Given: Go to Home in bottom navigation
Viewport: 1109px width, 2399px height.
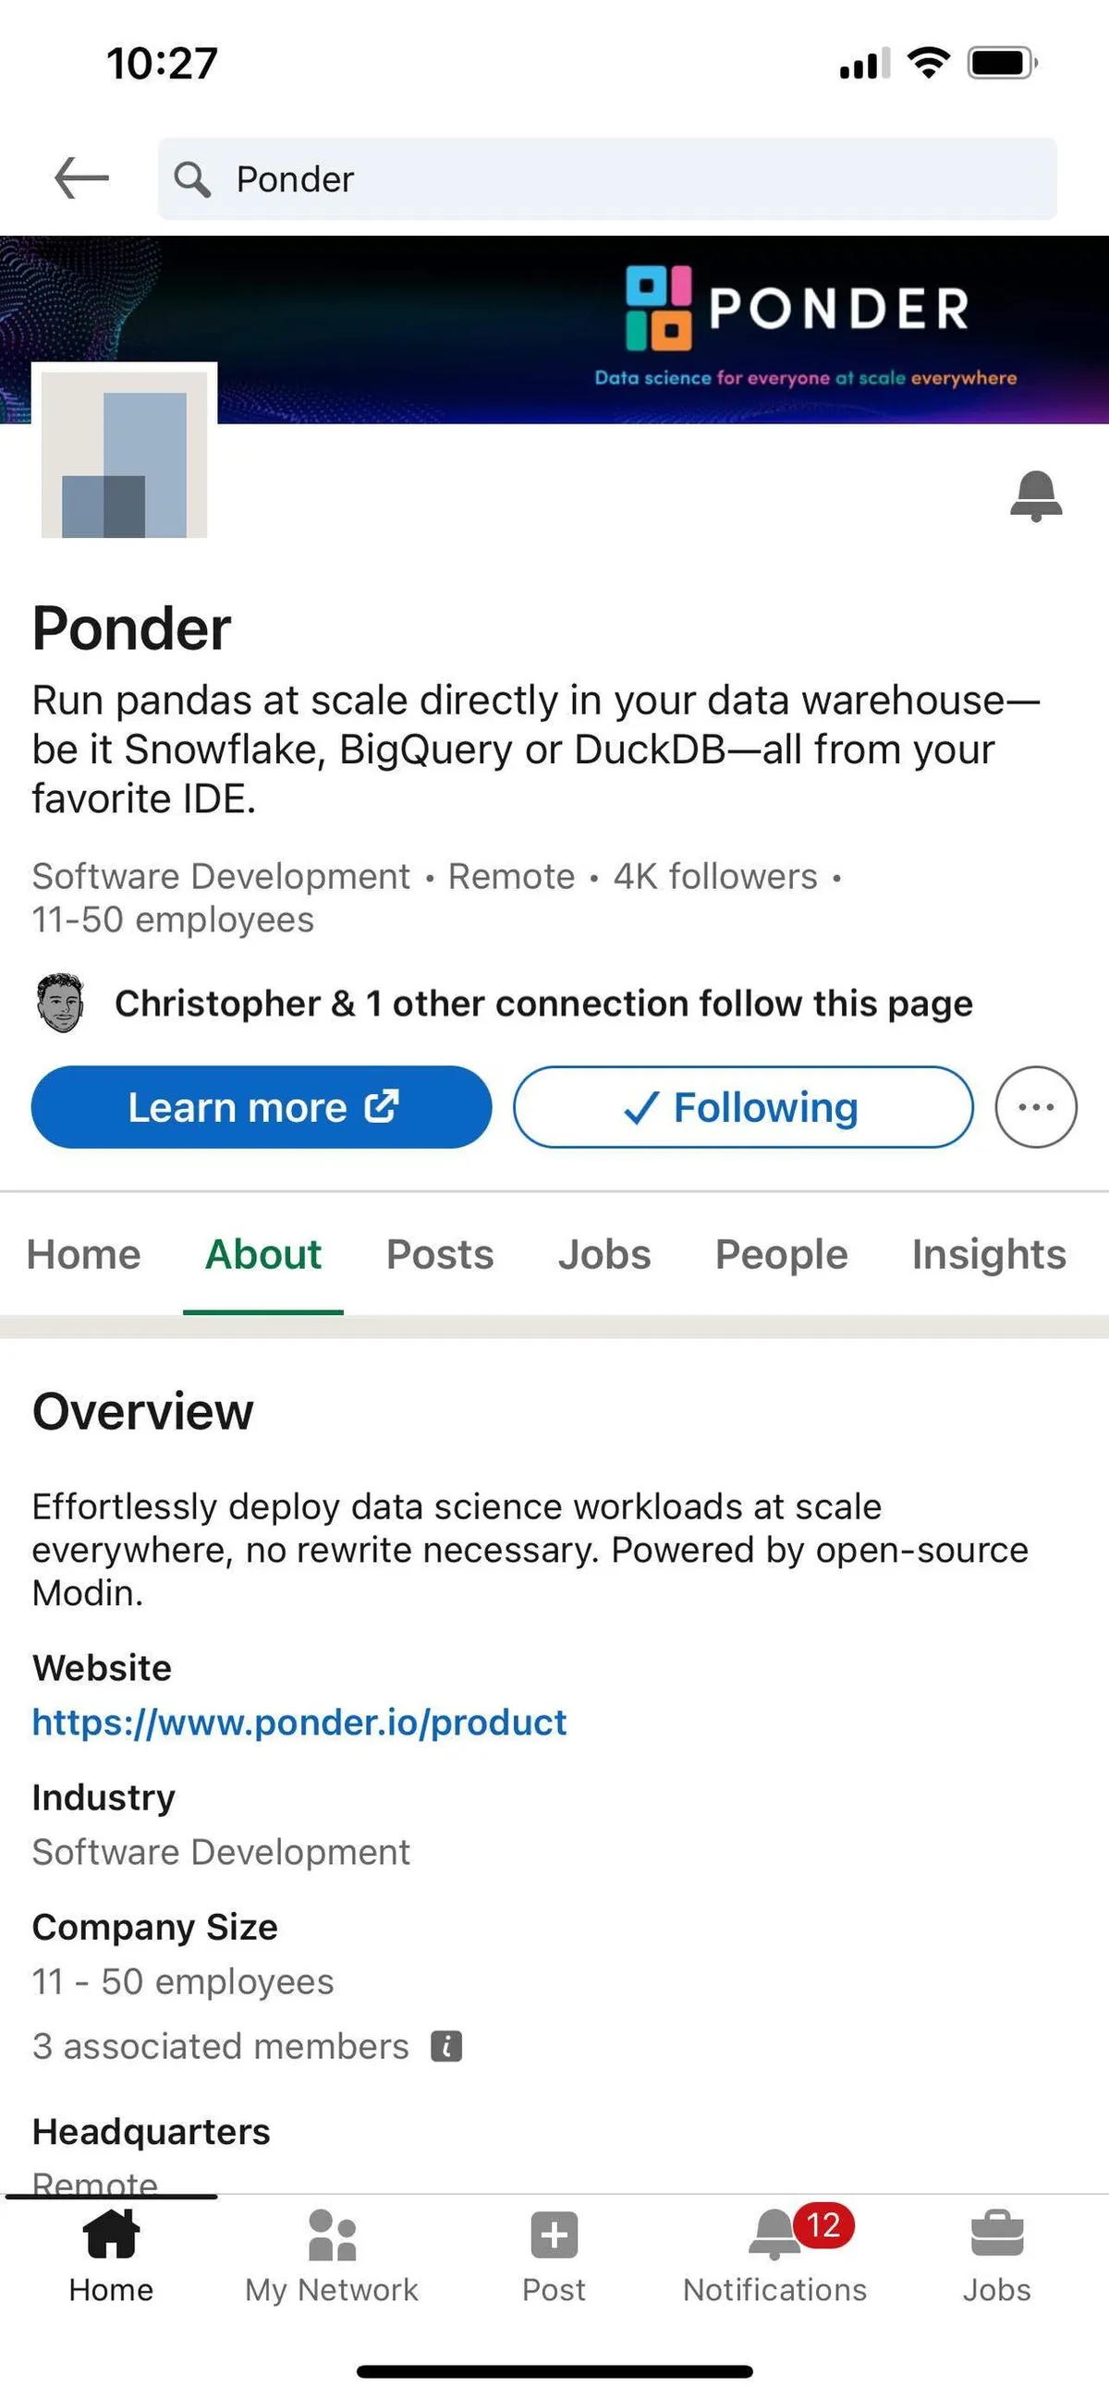Looking at the screenshot, I should pyautogui.click(x=111, y=2257).
